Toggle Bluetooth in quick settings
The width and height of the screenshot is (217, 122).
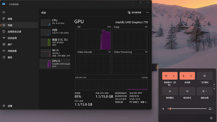point(183,76)
